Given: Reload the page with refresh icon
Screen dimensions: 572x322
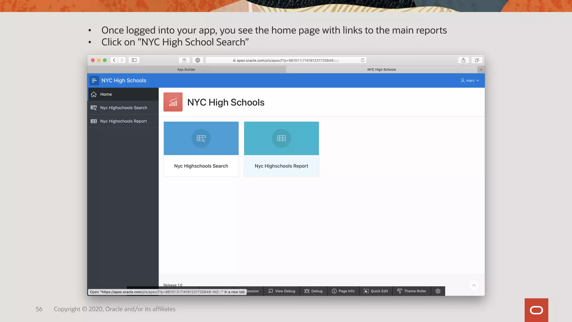Looking at the screenshot, I should coord(363,60).
